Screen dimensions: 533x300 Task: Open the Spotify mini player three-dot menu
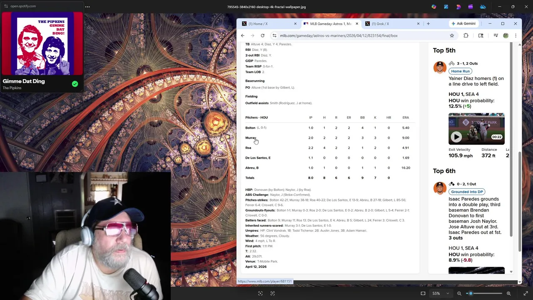click(x=87, y=7)
